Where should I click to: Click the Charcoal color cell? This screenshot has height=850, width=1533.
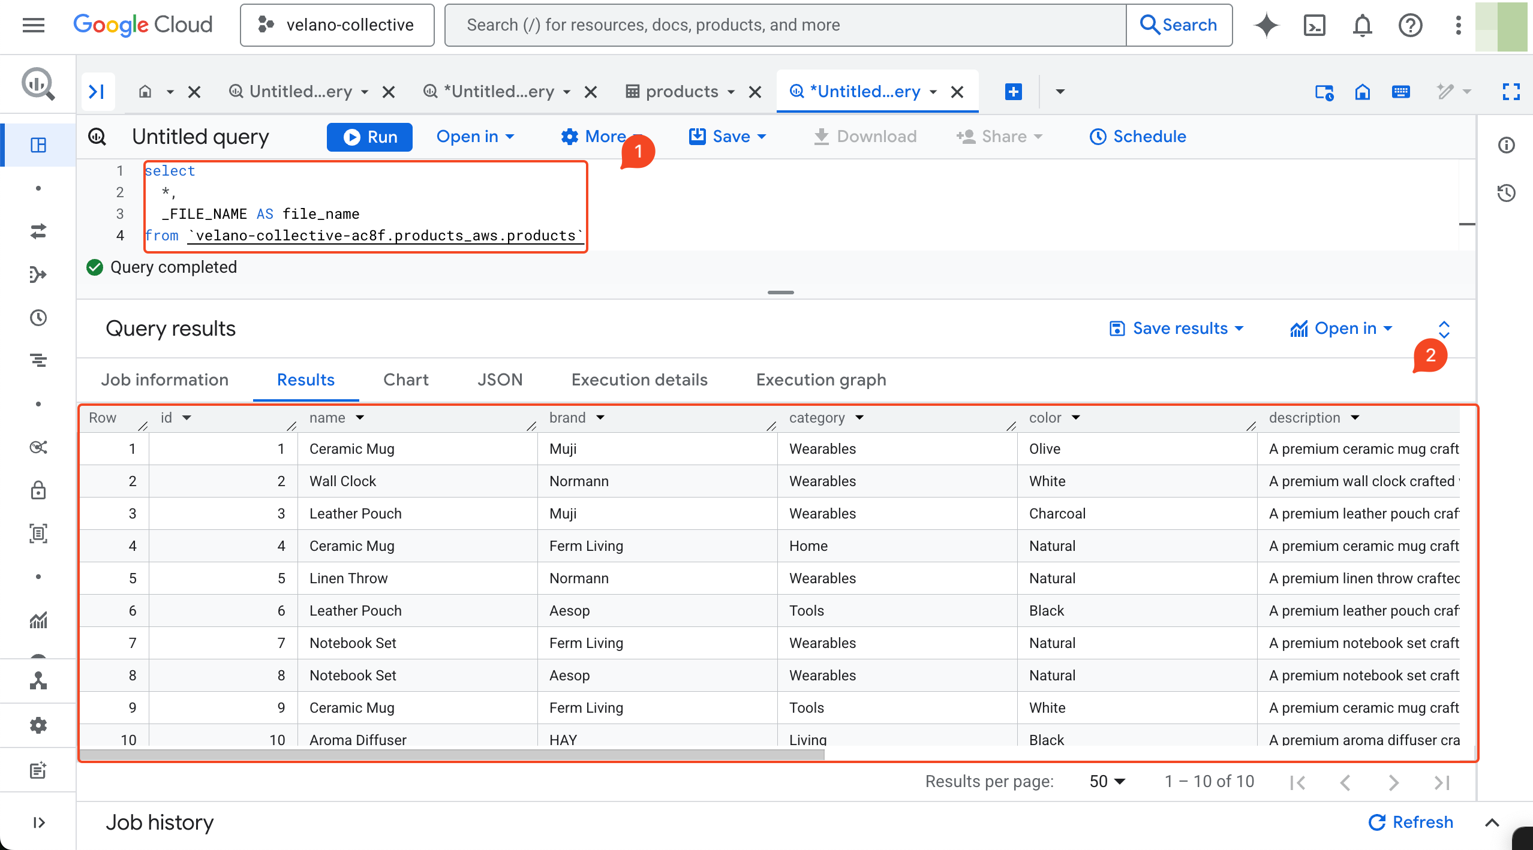(x=1137, y=514)
